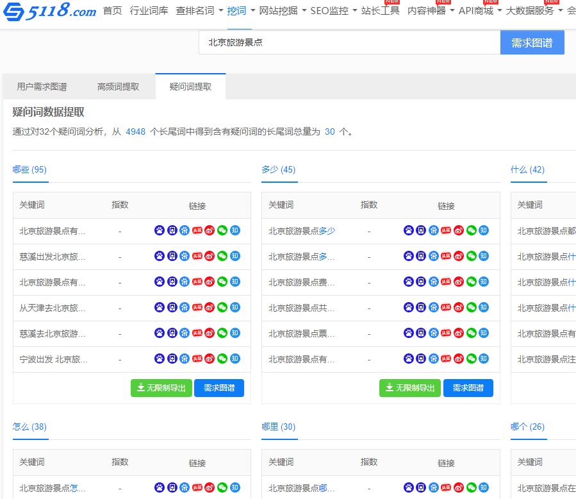Open 站长工具 in the navigation bar
576x499 pixels.
pyautogui.click(x=380, y=11)
